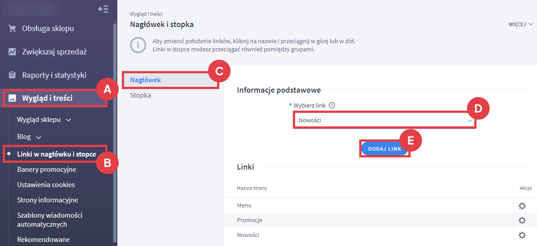This screenshot has height=246, width=537.
Task: Switch to the Stopka tab
Action: coord(140,95)
